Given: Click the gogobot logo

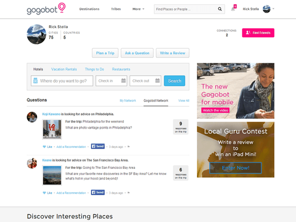Looking at the screenshot, I should [x=46, y=9].
